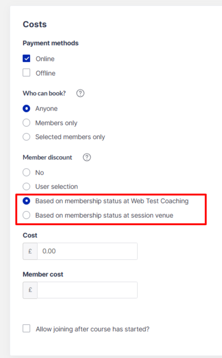Select membership status at session venue
The width and height of the screenshot is (222, 358).
point(27,215)
